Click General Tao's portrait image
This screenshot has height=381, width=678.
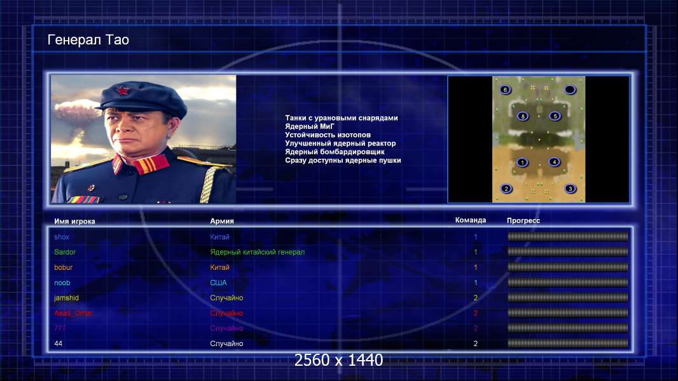[x=144, y=139]
